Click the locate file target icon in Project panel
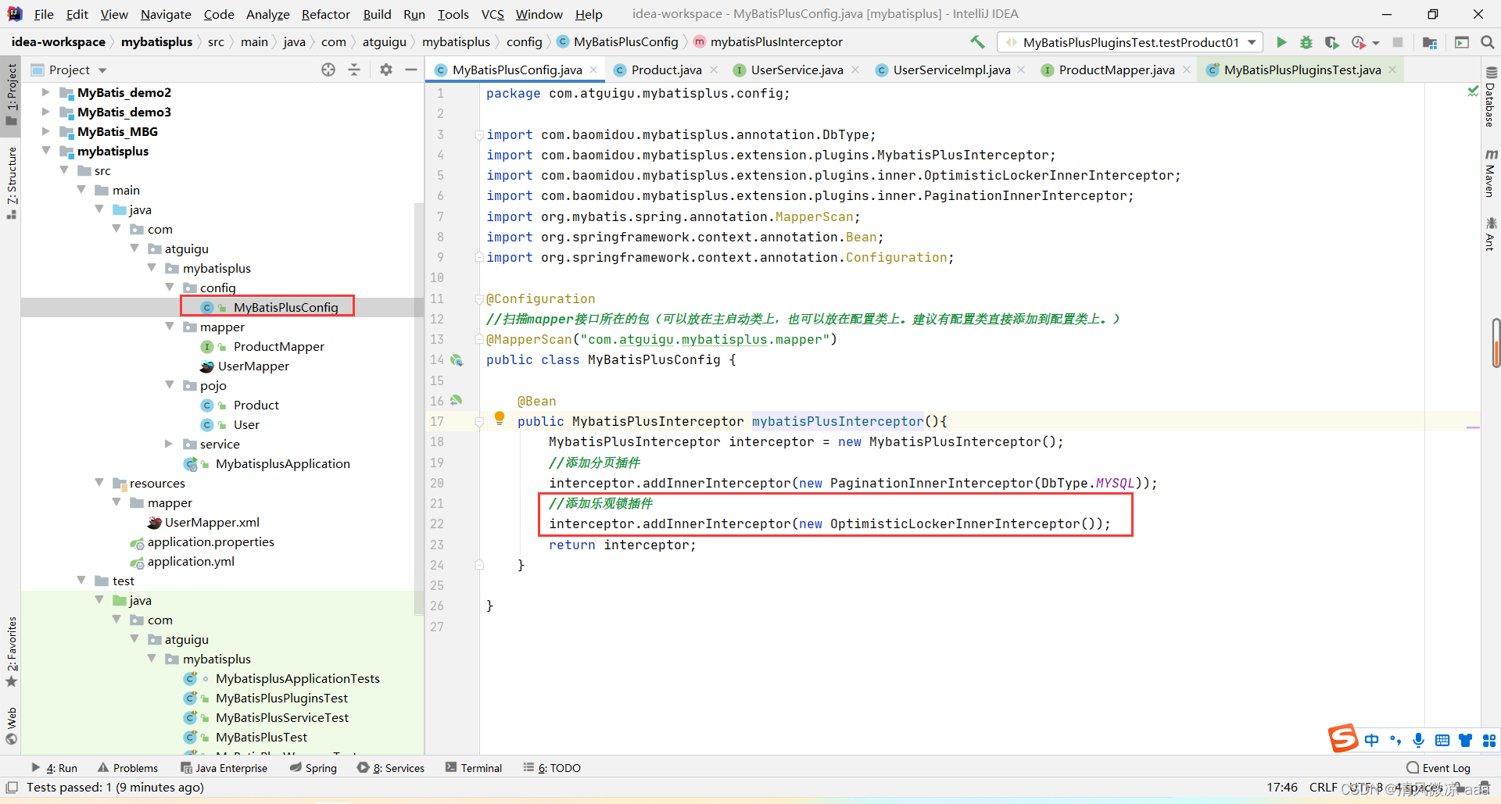The image size is (1501, 804). coord(328,70)
